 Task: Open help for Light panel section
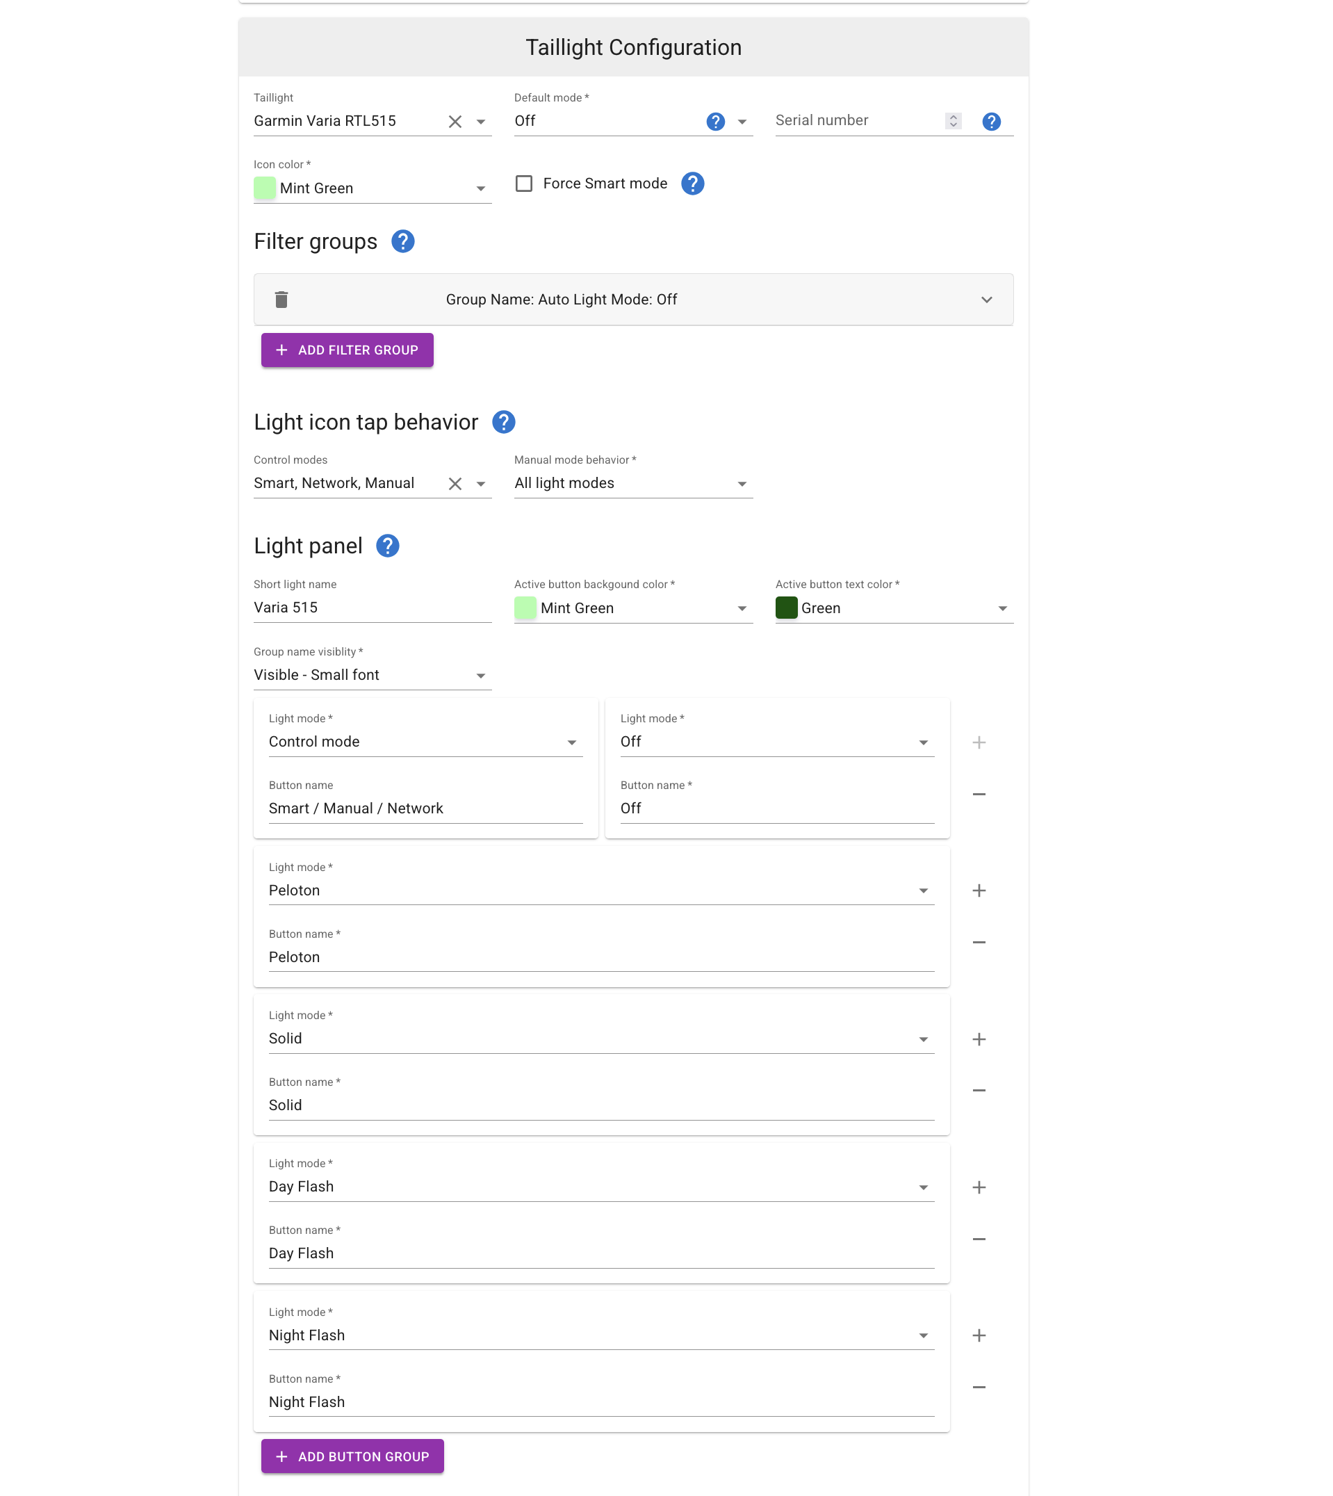[387, 546]
